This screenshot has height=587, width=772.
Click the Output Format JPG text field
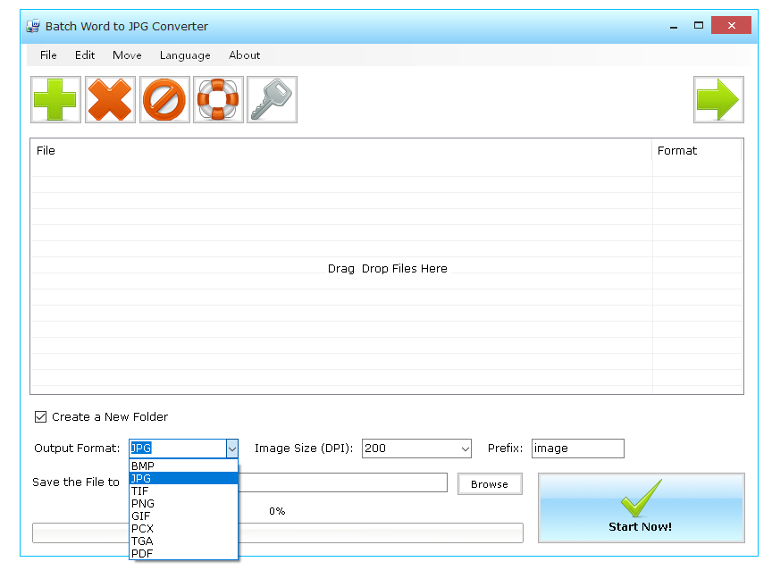pos(178,449)
